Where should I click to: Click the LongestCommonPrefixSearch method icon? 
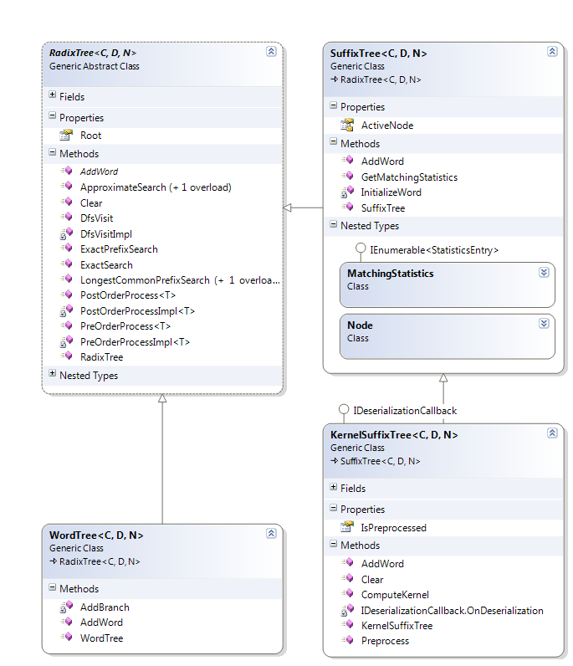(x=66, y=279)
